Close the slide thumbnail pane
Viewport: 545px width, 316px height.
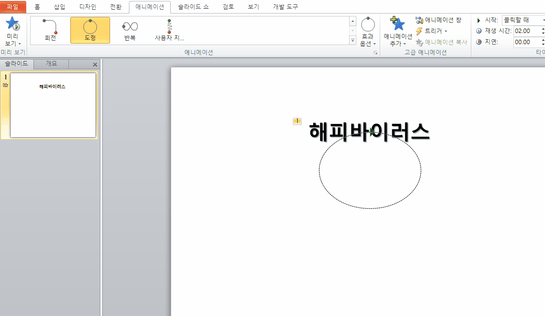[x=95, y=64]
